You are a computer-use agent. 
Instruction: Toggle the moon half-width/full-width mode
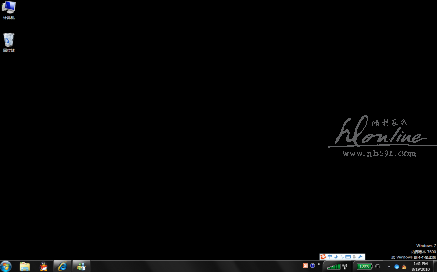[x=336, y=256]
